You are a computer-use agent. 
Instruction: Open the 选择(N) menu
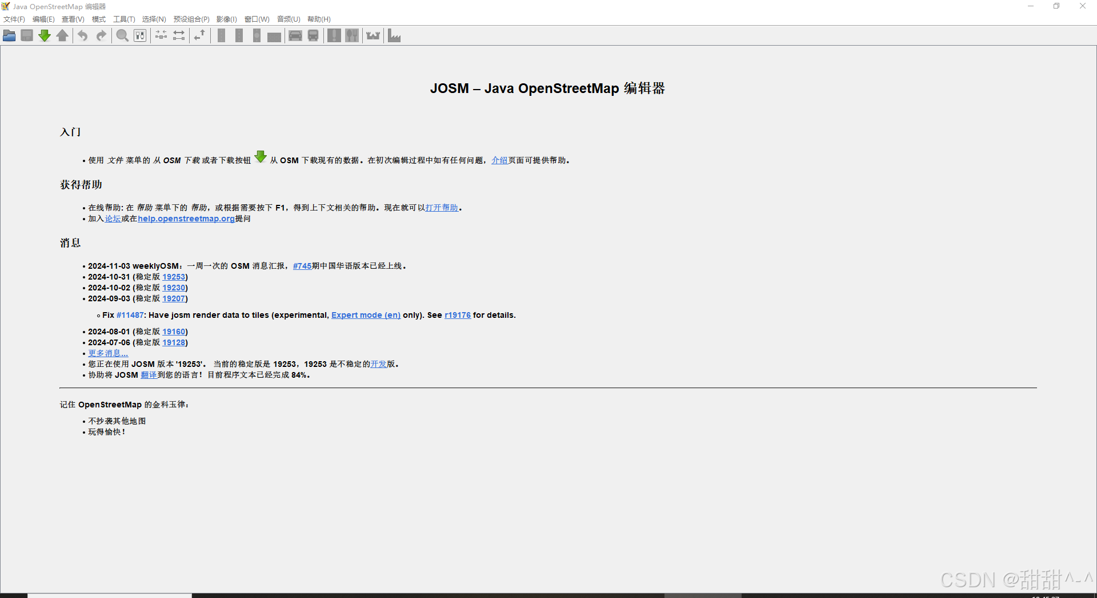(154, 19)
